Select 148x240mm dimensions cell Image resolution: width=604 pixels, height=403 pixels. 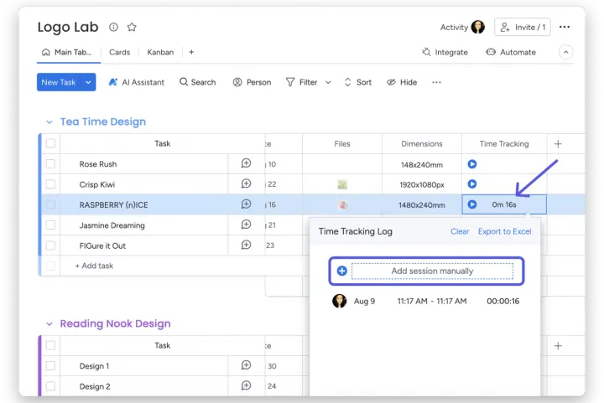pyautogui.click(x=422, y=164)
